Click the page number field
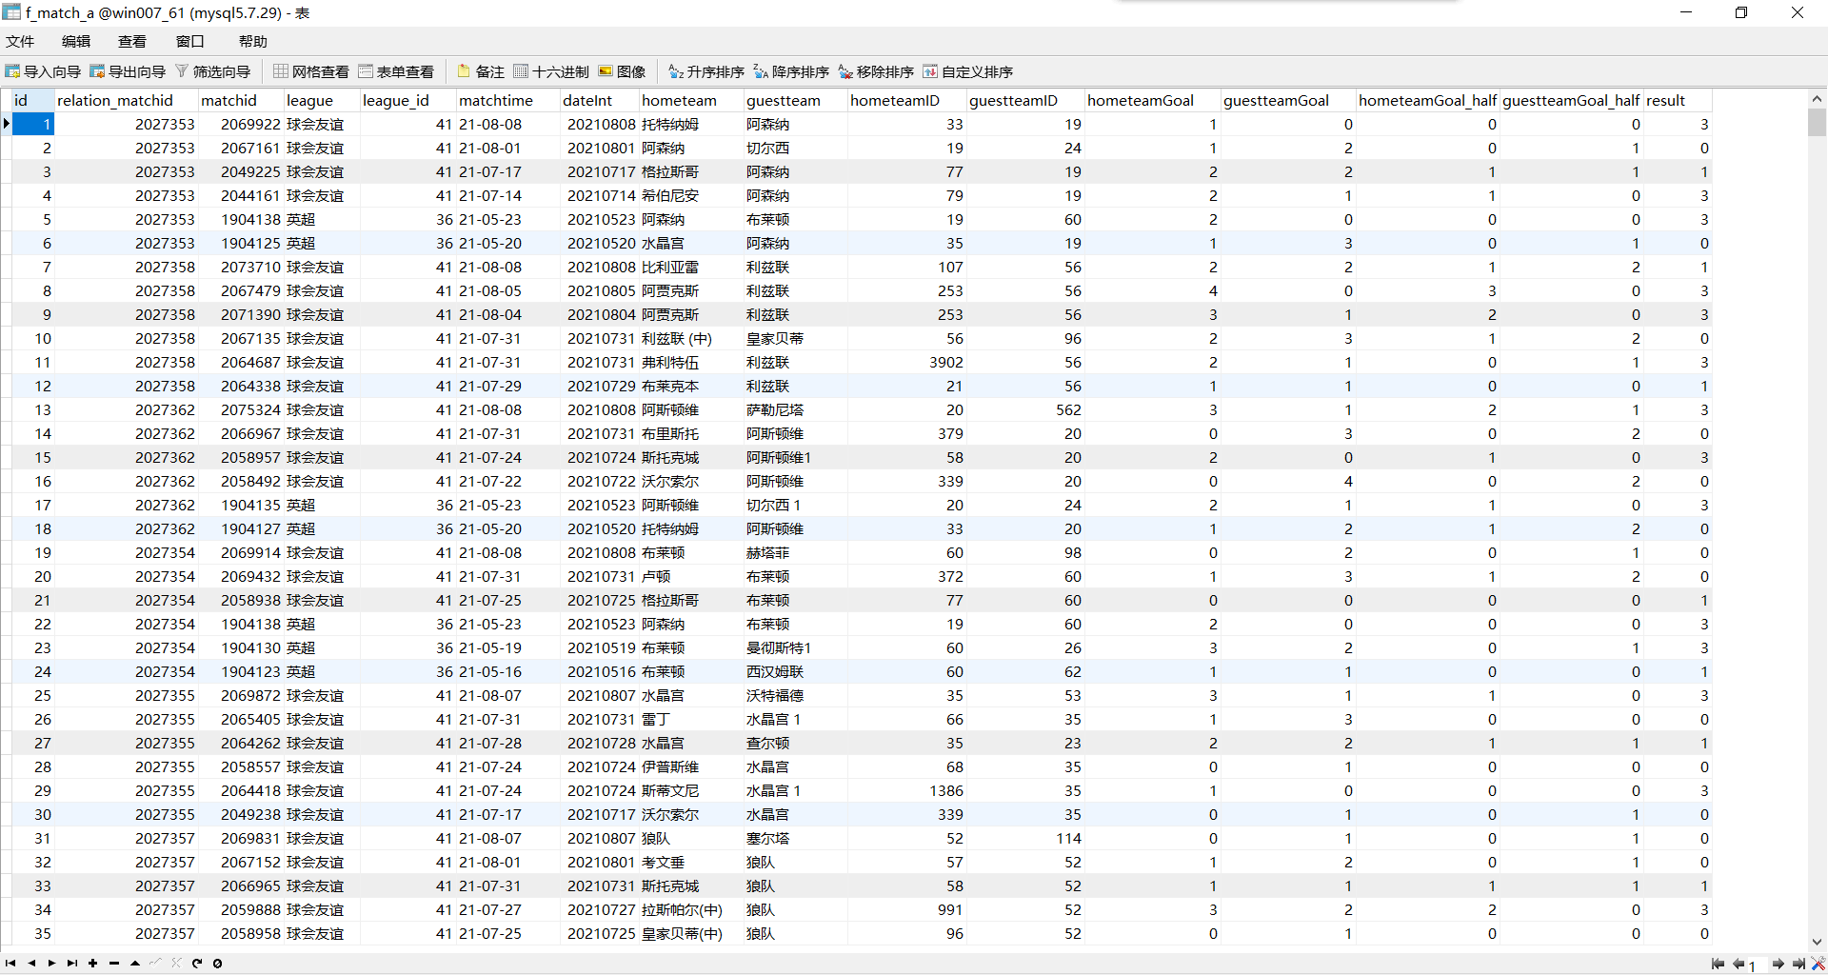The image size is (1828, 975). tap(1758, 965)
